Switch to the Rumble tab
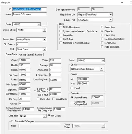 click(x=39, y=55)
